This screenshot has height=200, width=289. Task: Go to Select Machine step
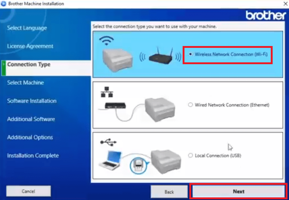click(x=25, y=82)
